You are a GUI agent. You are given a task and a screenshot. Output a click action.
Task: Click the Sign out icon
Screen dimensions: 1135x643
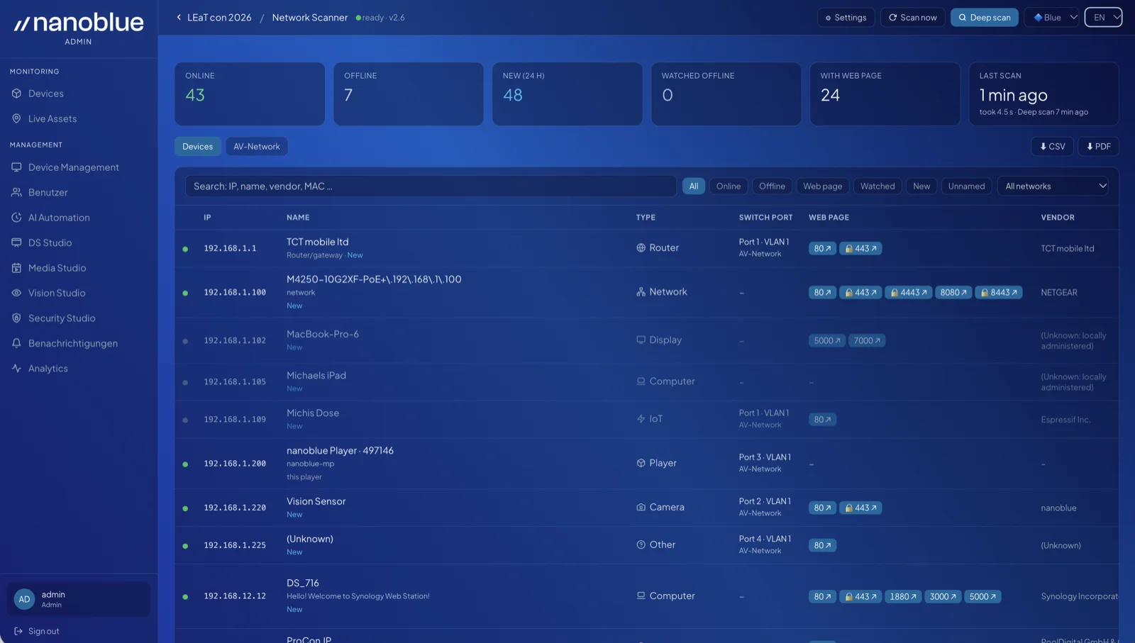[x=18, y=631]
